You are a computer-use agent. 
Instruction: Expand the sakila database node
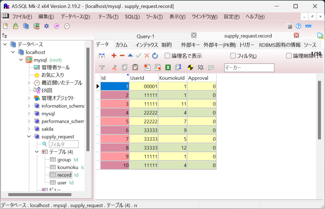[29, 129]
